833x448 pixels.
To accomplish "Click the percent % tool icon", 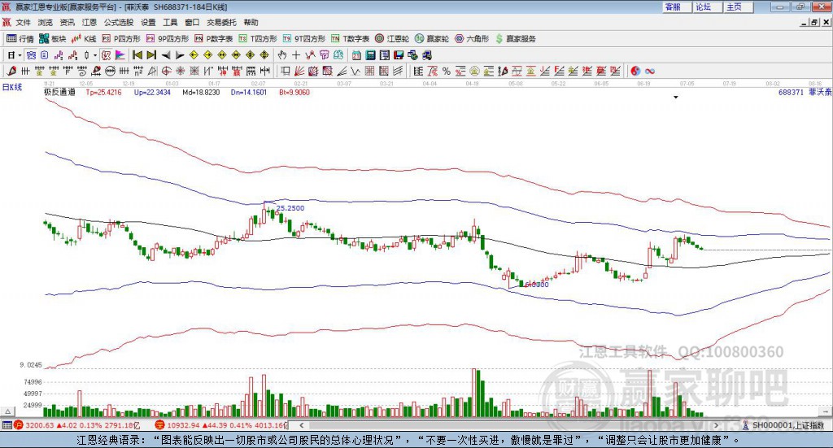I will (x=447, y=71).
